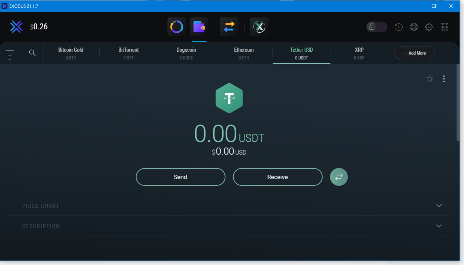Click the Tether hexagon logo
The height and width of the screenshot is (265, 464).
[229, 98]
